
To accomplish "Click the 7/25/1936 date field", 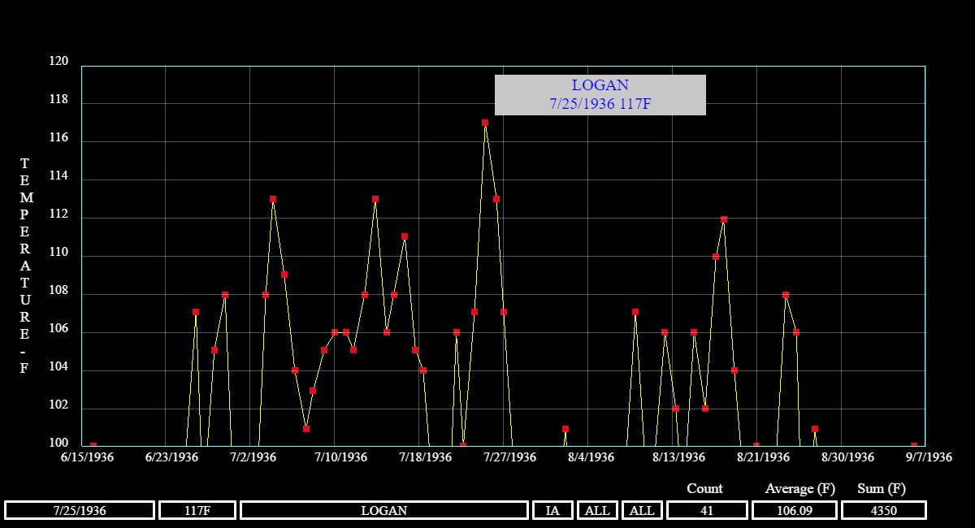I will click(x=80, y=510).
